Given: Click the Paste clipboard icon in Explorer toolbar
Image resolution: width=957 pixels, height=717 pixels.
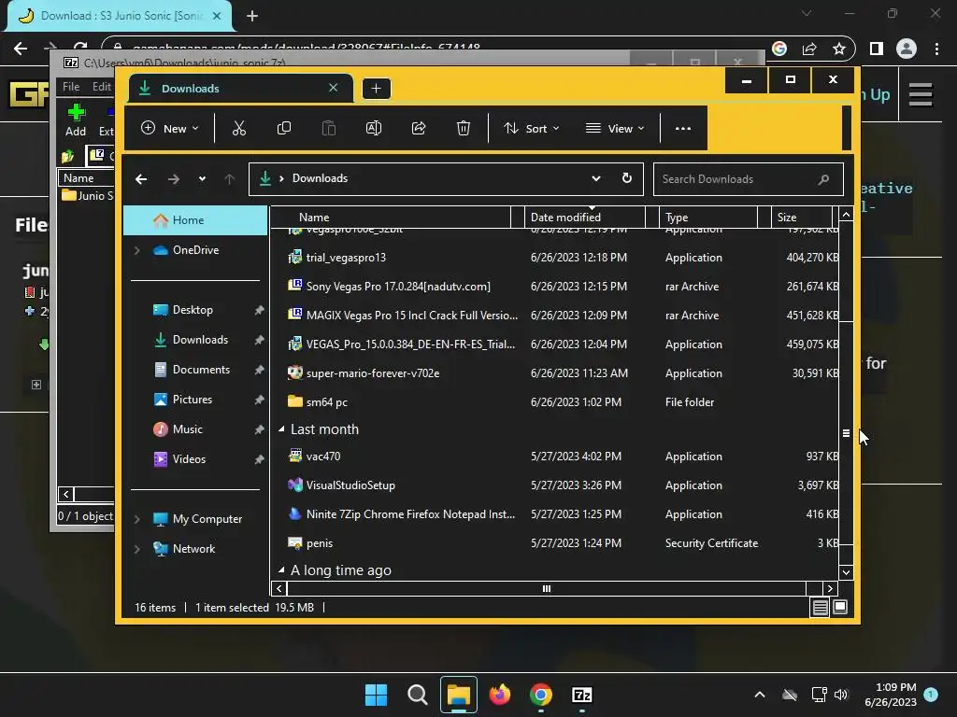Looking at the screenshot, I should click(x=328, y=128).
